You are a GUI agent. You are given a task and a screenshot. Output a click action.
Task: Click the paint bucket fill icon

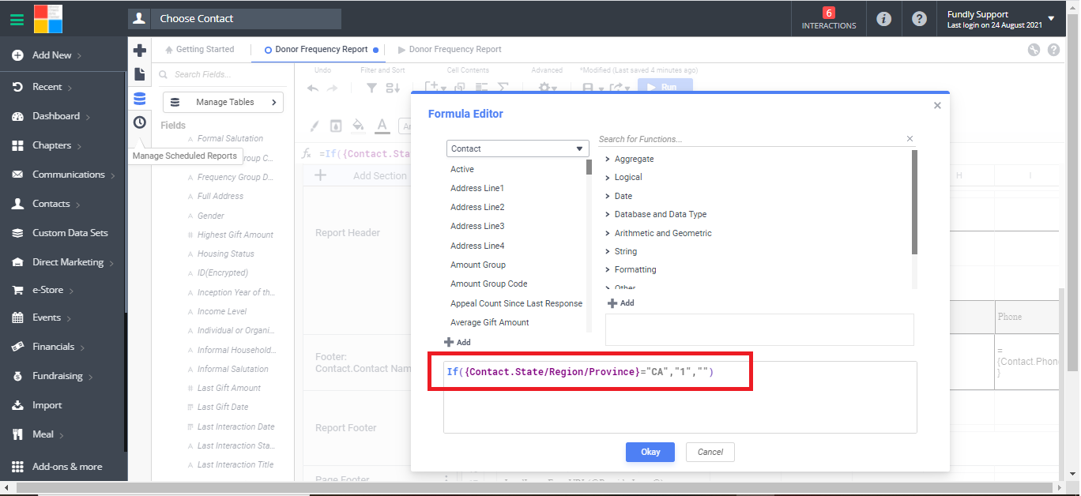pos(358,125)
